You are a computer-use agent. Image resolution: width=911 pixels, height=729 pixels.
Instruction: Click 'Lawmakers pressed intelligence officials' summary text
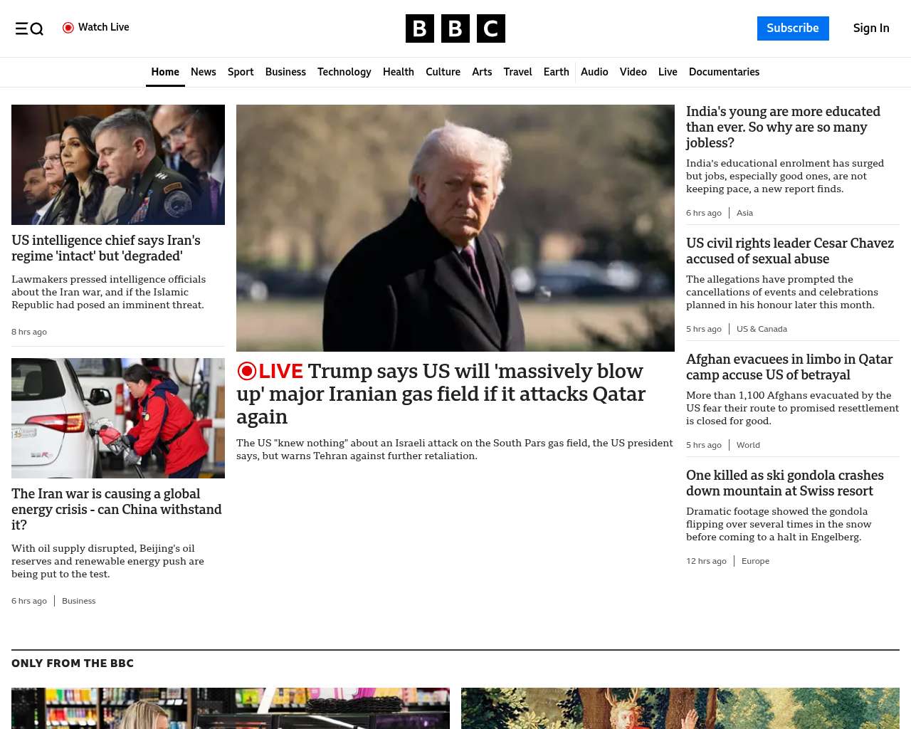click(109, 292)
